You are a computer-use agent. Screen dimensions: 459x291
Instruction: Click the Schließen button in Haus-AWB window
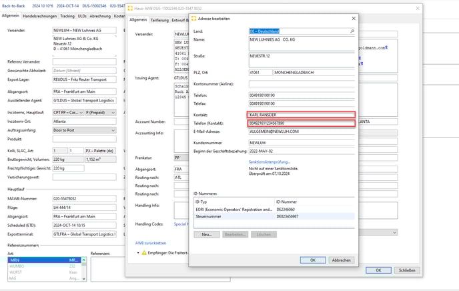(x=407, y=270)
